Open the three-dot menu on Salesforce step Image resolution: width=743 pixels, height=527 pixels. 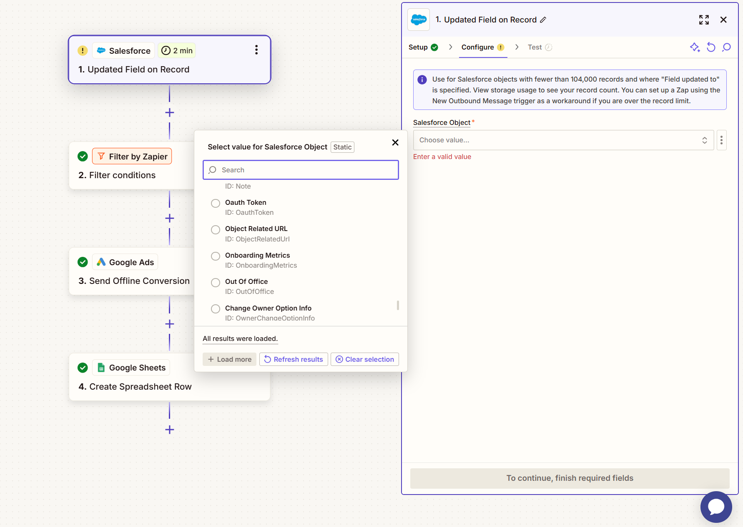click(x=256, y=50)
